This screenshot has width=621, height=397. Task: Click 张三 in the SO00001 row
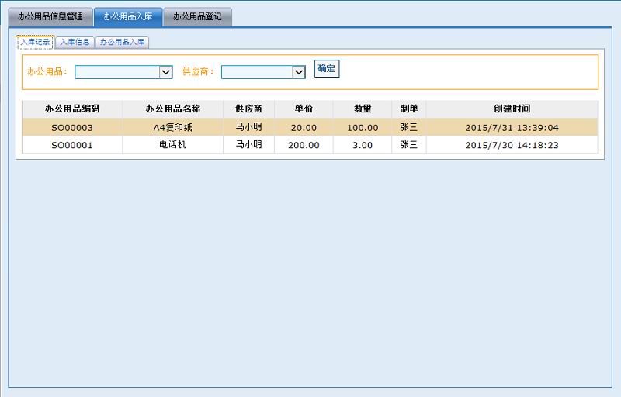[x=409, y=144]
